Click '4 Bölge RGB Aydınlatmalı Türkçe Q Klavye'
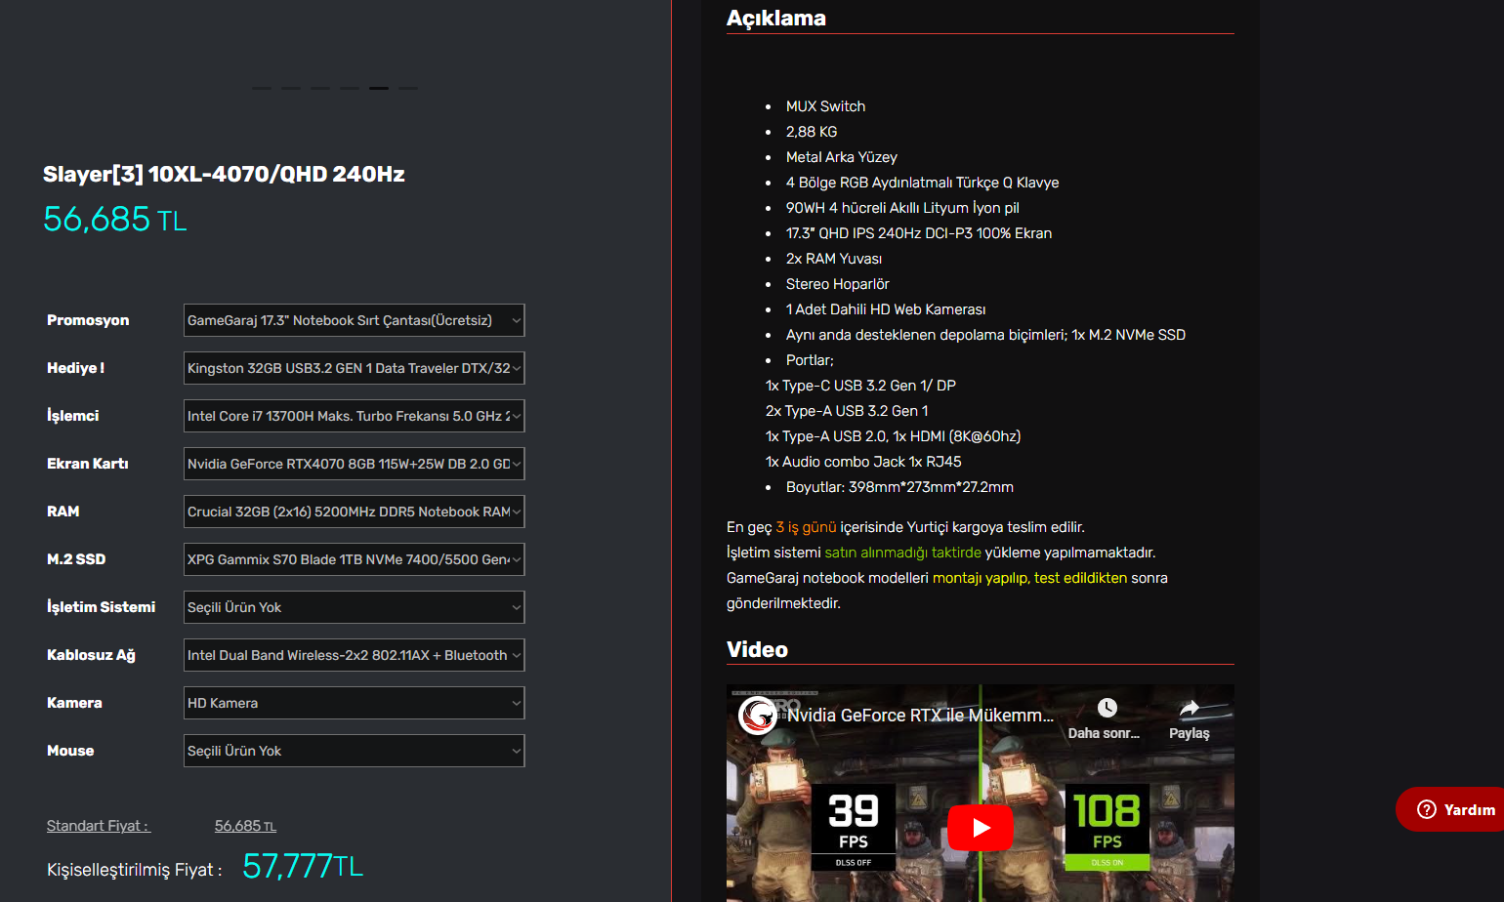The width and height of the screenshot is (1504, 902). (x=922, y=183)
